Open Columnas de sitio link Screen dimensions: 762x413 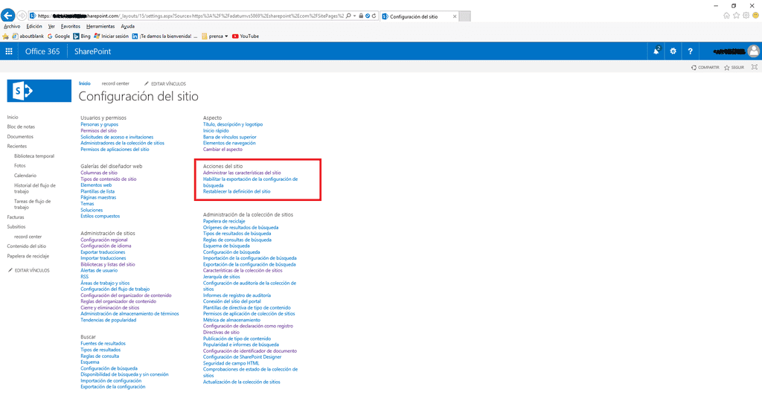pyautogui.click(x=99, y=173)
